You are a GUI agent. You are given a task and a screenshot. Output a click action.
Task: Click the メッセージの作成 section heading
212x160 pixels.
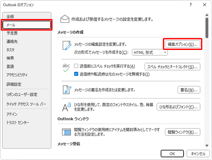(70, 32)
